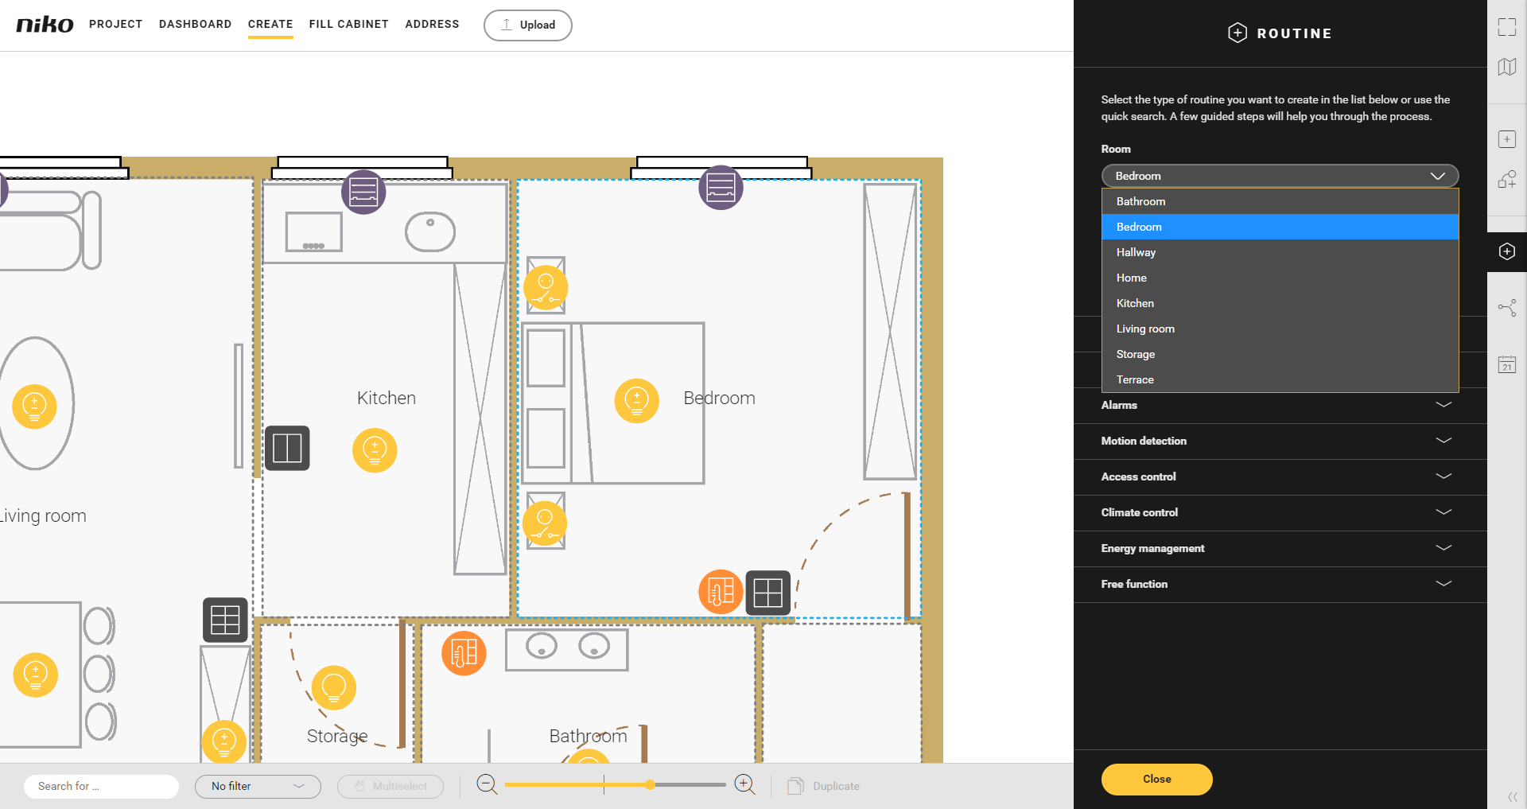Open the No filter dropdown
1527x809 pixels.
(x=258, y=786)
